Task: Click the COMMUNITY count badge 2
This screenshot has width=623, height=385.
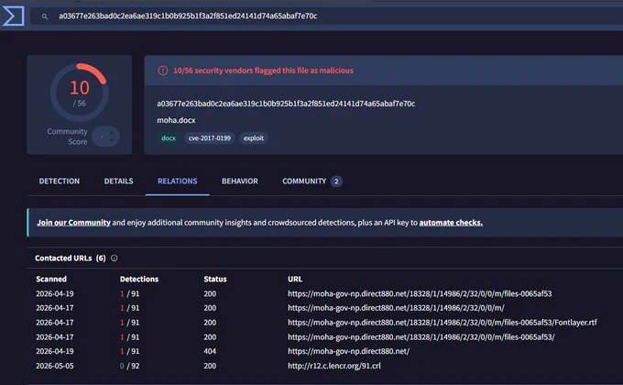Action: 336,181
